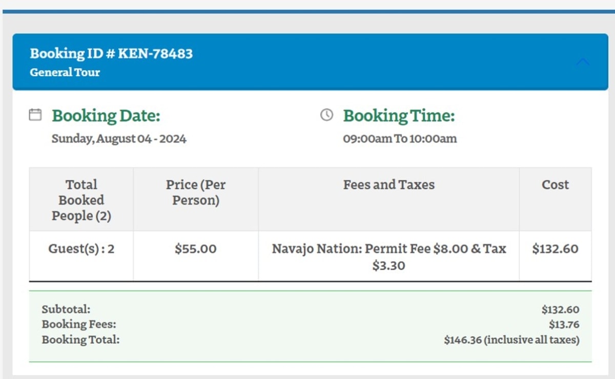Click the Total Booked People column header
This screenshot has height=379, width=615.
coord(81,200)
